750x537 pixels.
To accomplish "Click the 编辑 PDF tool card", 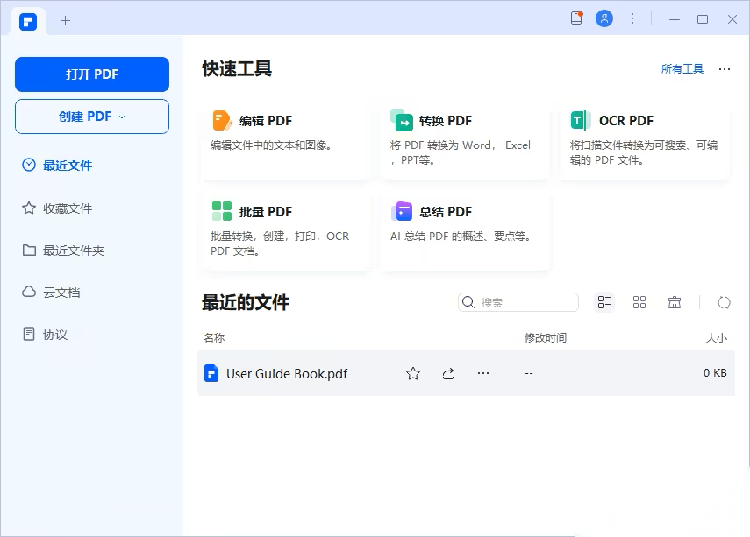I will click(285, 140).
